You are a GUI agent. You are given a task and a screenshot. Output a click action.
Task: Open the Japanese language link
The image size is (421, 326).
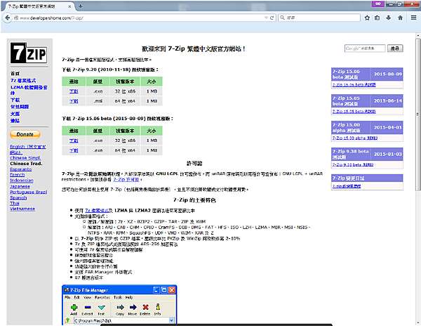click(x=20, y=186)
